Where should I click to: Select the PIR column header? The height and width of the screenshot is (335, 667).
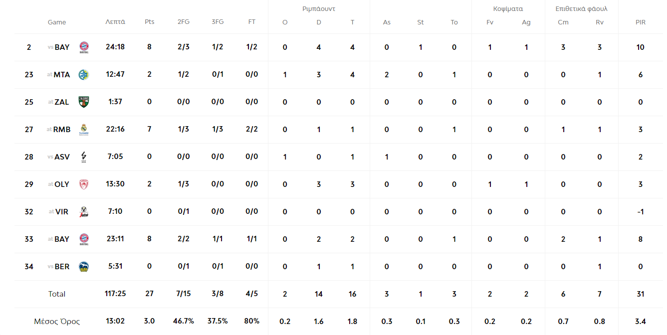641,22
